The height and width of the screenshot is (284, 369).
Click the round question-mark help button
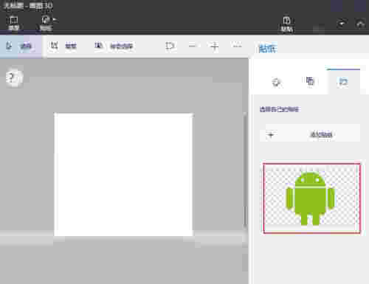15,78
